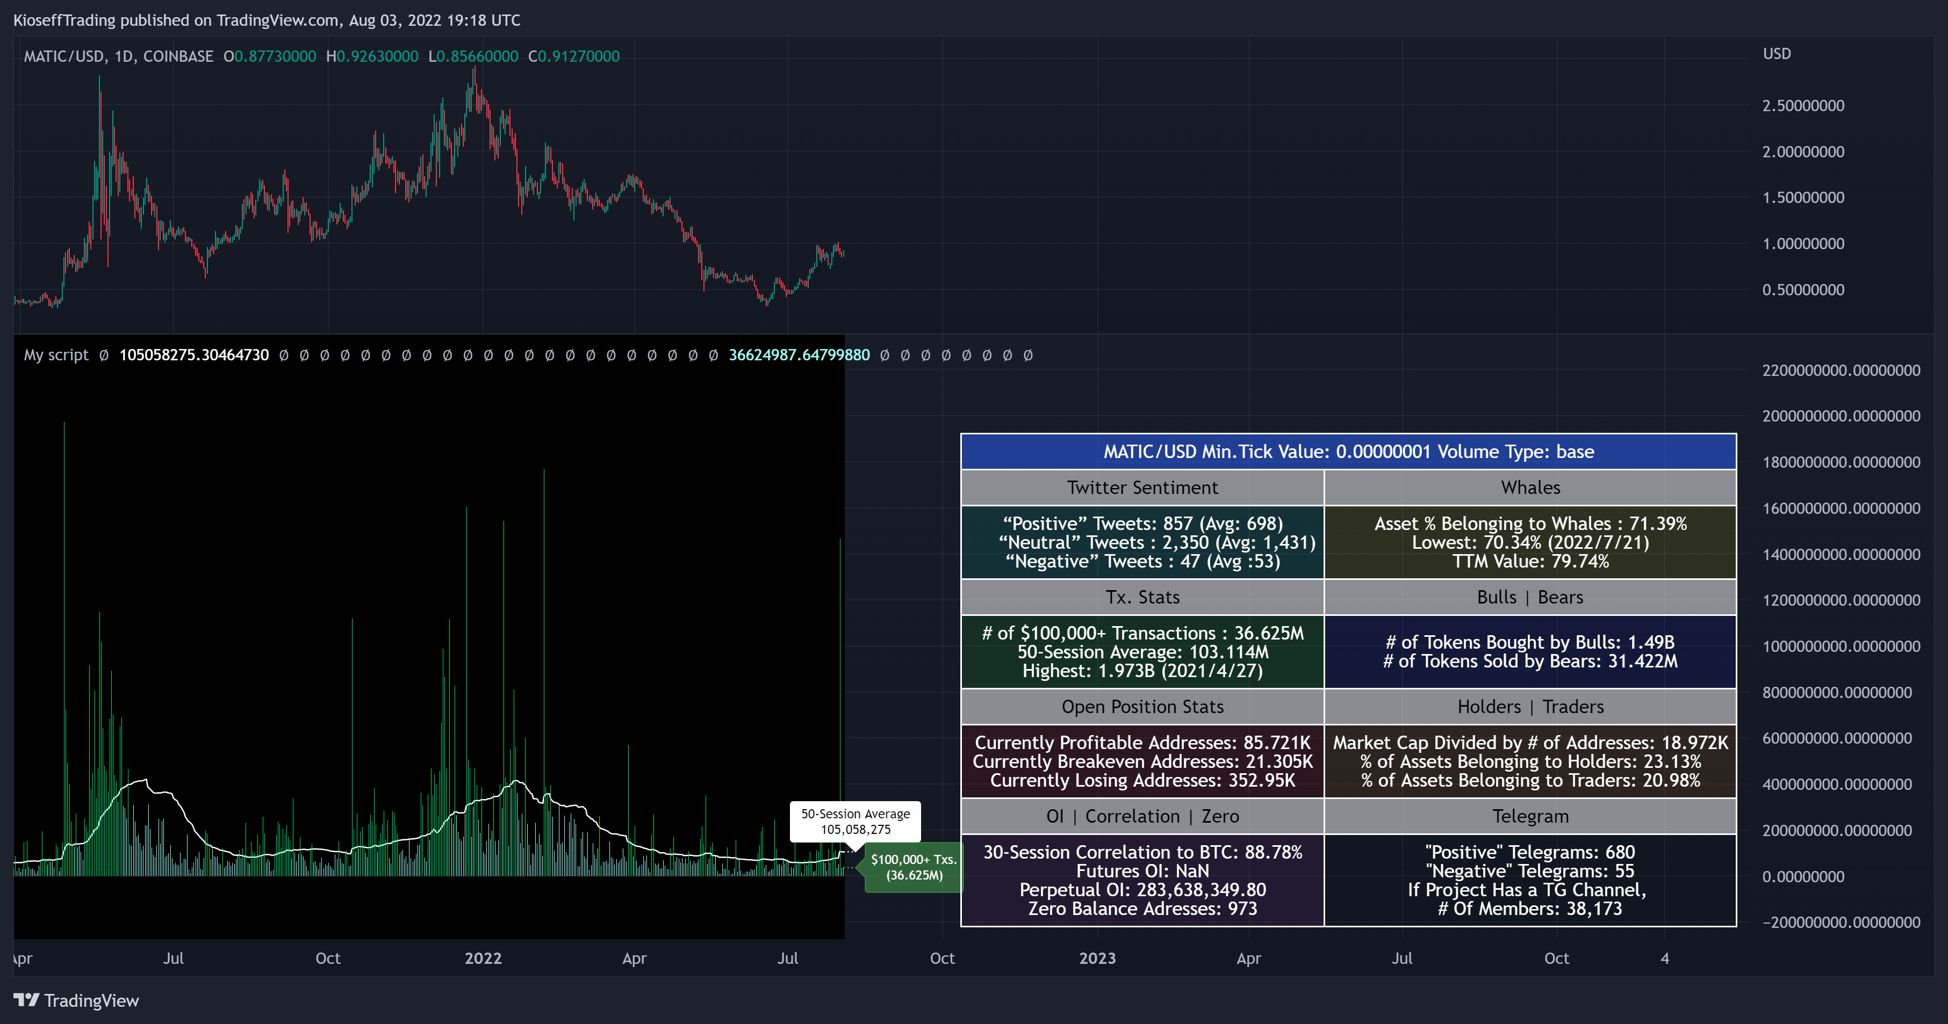Click 'Futures OI: NaN' text
The image size is (1948, 1024).
(1142, 872)
